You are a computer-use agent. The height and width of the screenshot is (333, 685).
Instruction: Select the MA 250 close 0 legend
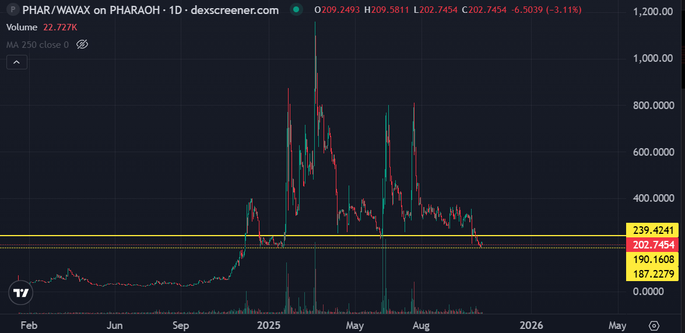pyautogui.click(x=37, y=44)
